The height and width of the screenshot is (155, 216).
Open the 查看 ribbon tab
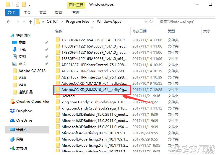[59, 12]
